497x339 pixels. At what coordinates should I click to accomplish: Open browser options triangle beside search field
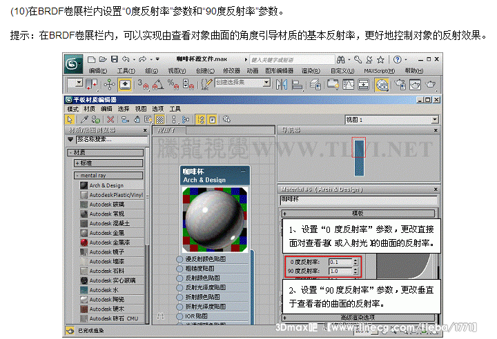click(x=70, y=140)
